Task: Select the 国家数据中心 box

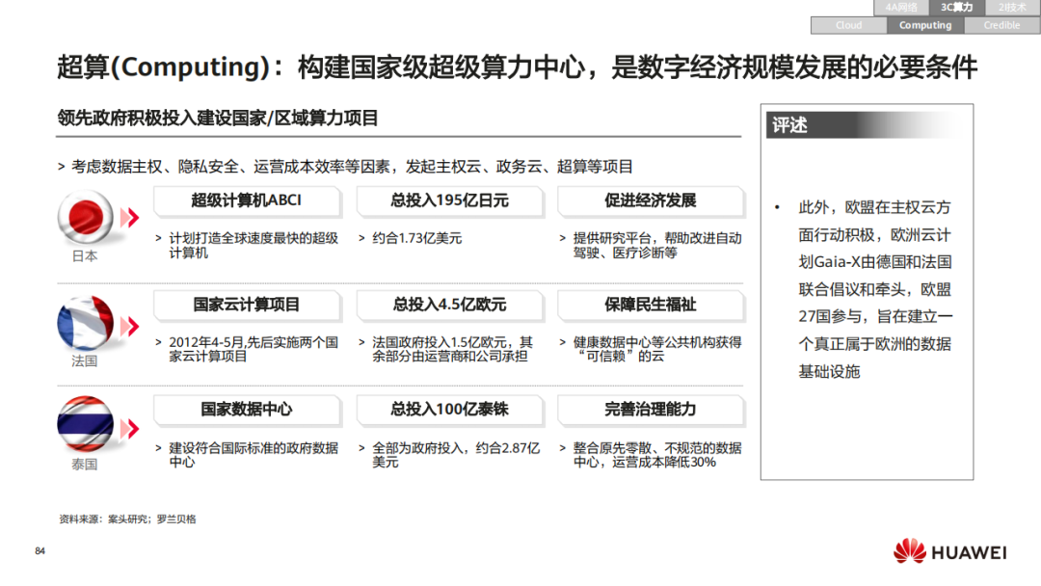Action: 247,411
